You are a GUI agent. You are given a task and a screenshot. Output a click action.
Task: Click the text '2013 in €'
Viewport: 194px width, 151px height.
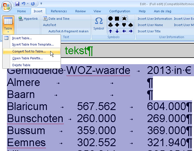coord(169,70)
